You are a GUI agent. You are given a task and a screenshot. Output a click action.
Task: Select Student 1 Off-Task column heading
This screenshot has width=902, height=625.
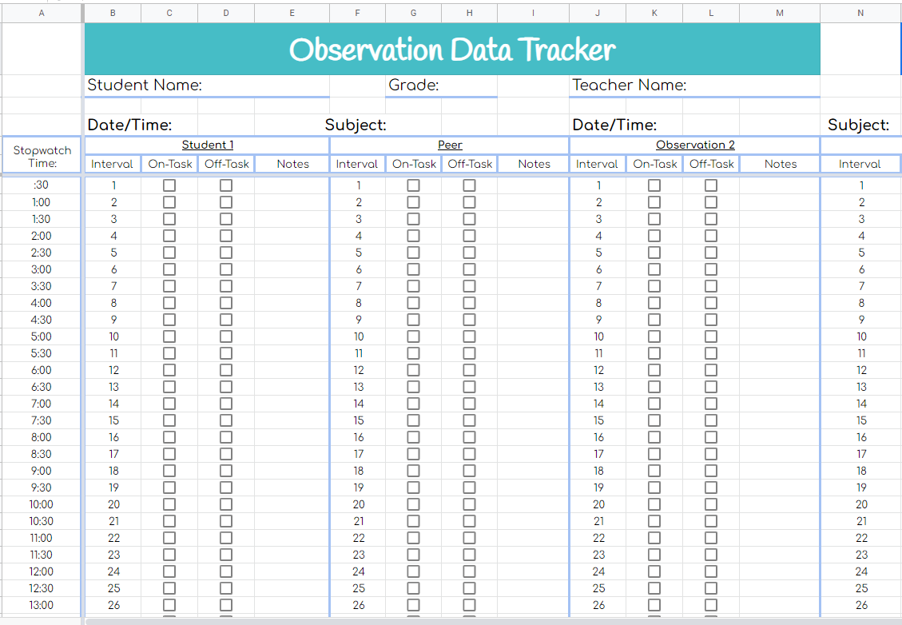pos(227,164)
